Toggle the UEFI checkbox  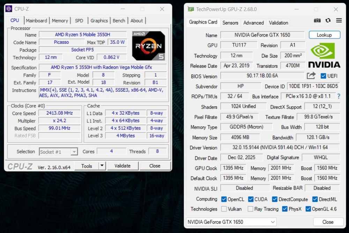(323, 76)
